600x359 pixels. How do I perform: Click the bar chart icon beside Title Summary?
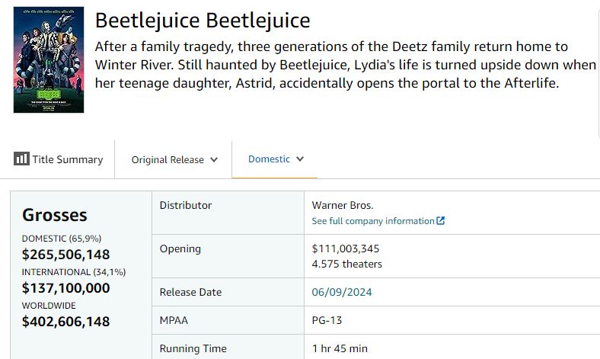pos(21,159)
